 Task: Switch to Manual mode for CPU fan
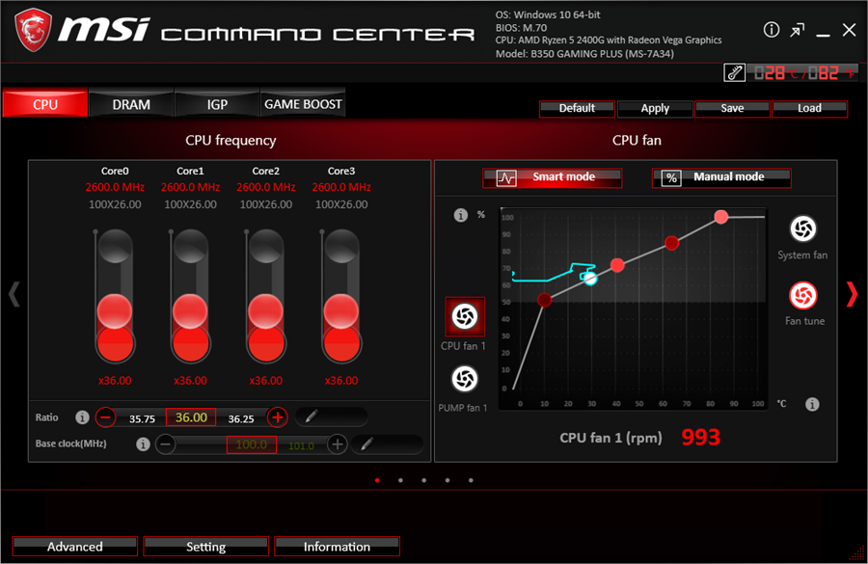[721, 177]
